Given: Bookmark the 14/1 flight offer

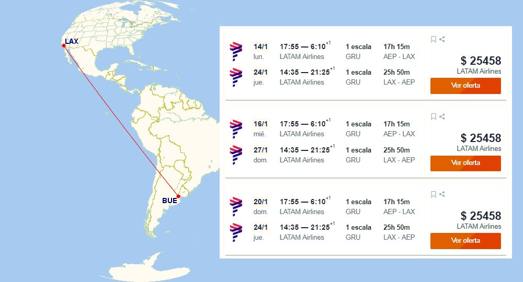Looking at the screenshot, I should pos(433,39).
